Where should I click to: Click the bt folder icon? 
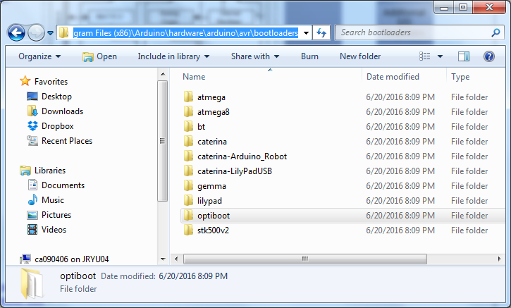188,126
